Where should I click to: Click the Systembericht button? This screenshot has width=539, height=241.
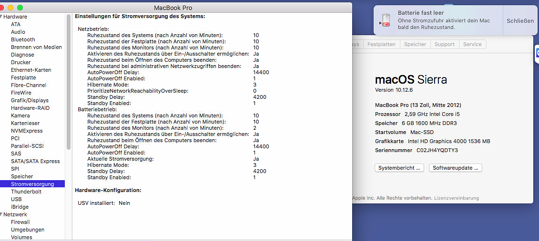[x=399, y=168]
